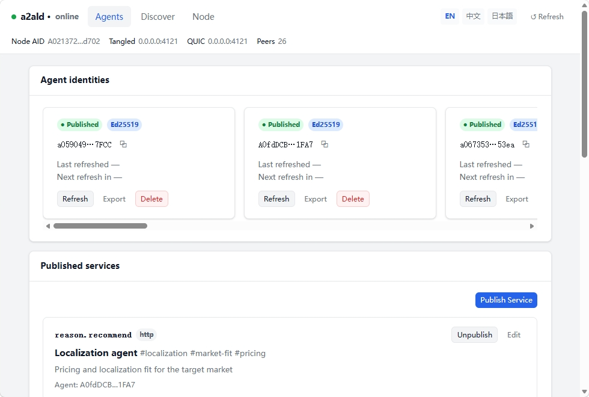Click the horizontal identities scrollbar thumb
This screenshot has height=397, width=589.
(x=100, y=226)
